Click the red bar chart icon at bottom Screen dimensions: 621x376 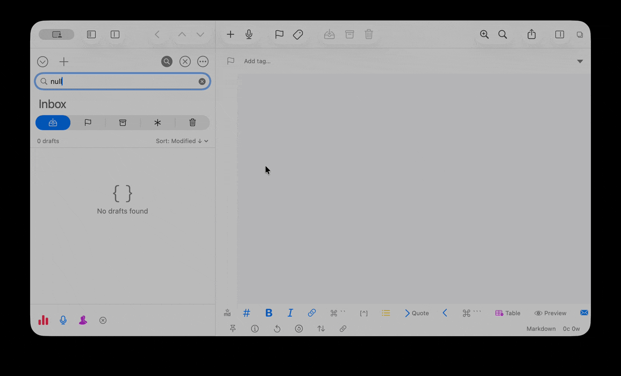tap(43, 320)
